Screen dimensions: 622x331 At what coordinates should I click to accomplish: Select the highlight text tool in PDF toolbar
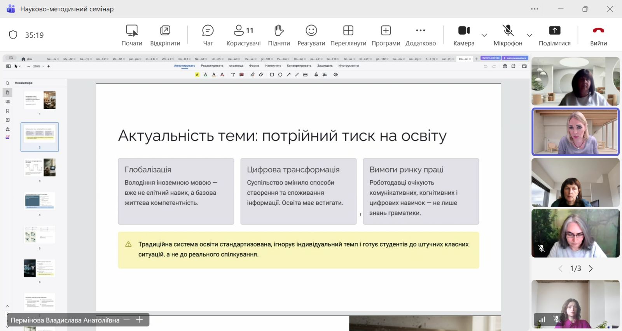[x=197, y=75]
